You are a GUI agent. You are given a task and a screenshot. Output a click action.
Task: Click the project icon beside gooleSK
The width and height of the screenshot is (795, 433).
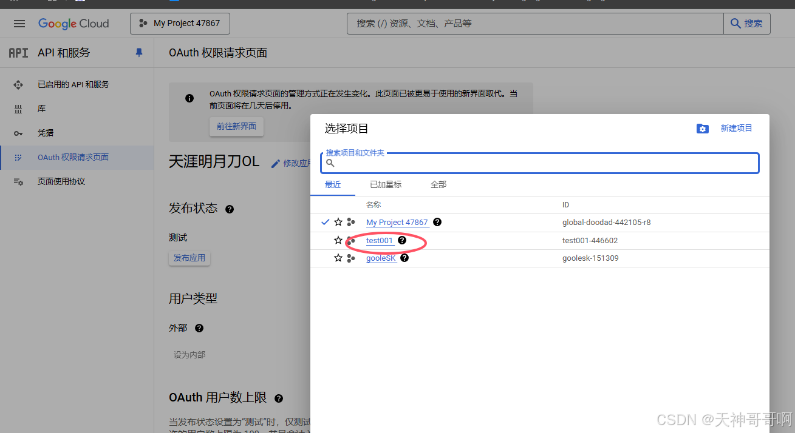351,258
